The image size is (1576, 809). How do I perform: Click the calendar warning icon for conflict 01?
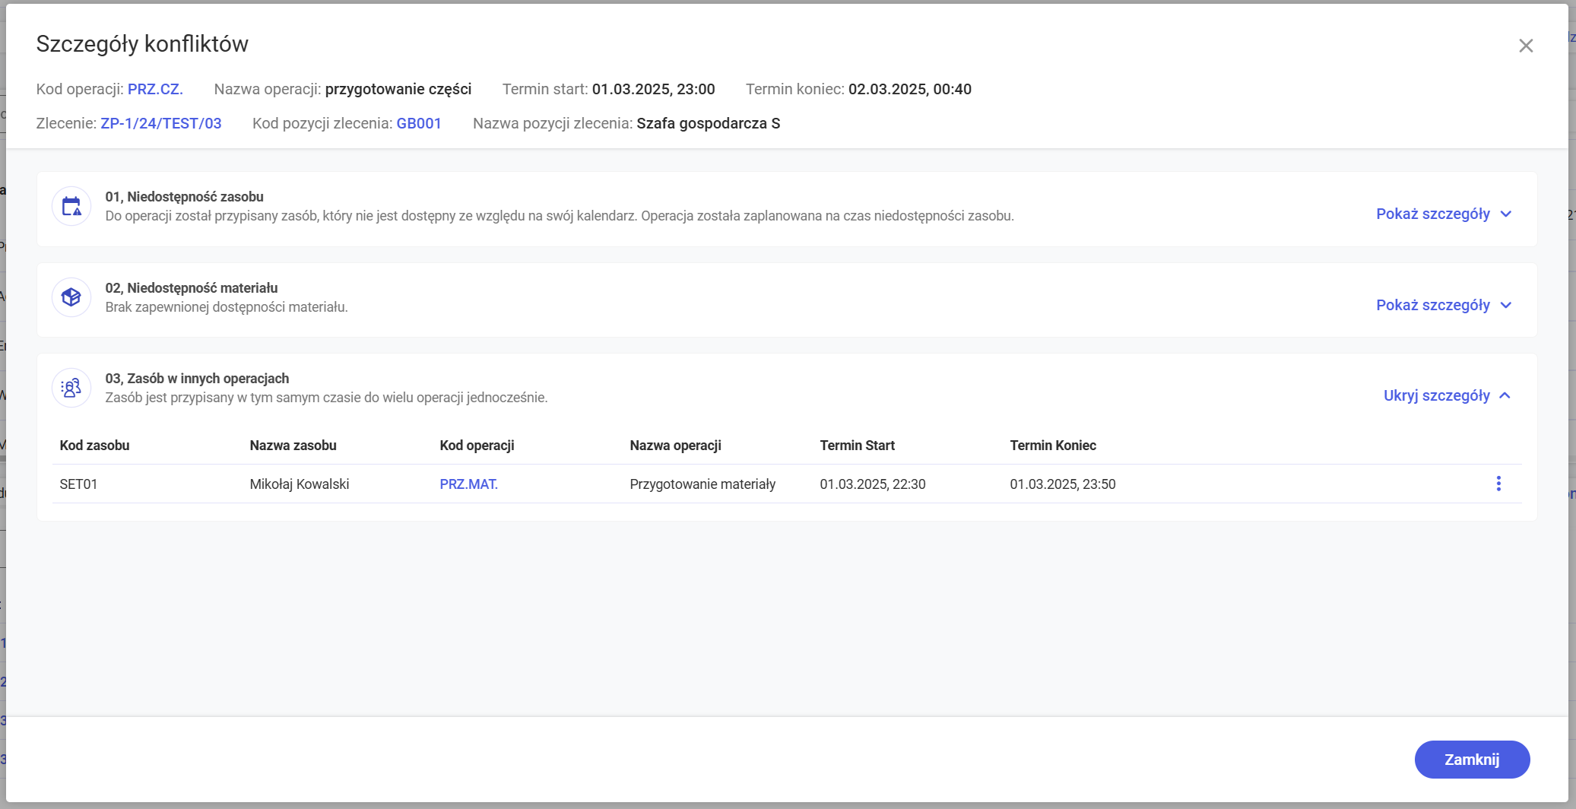pyautogui.click(x=71, y=206)
